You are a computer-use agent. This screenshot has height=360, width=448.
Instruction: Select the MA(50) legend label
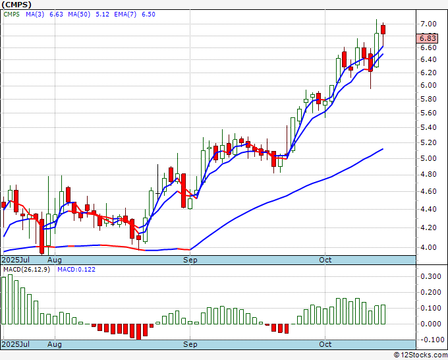pyautogui.click(x=79, y=15)
